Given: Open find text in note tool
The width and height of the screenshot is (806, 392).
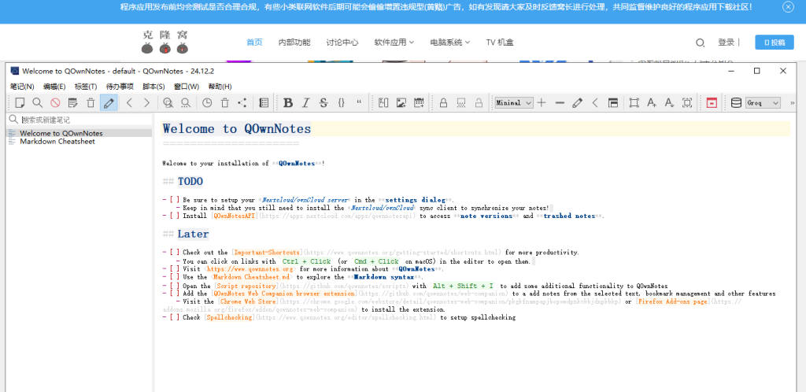Looking at the screenshot, I should pyautogui.click(x=168, y=103).
